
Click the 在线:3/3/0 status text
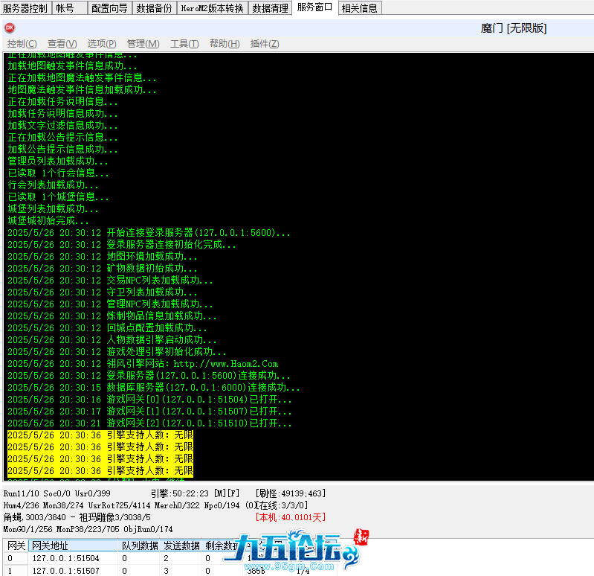[x=281, y=505]
